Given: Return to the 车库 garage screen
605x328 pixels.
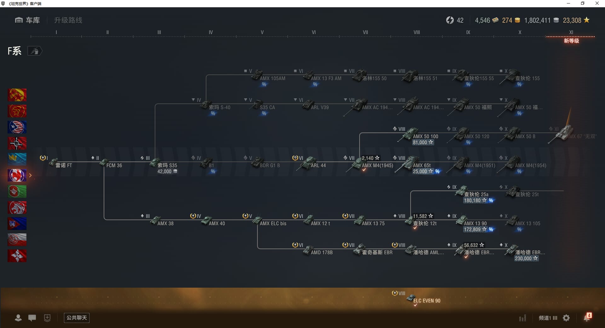Looking at the screenshot, I should click(x=27, y=20).
